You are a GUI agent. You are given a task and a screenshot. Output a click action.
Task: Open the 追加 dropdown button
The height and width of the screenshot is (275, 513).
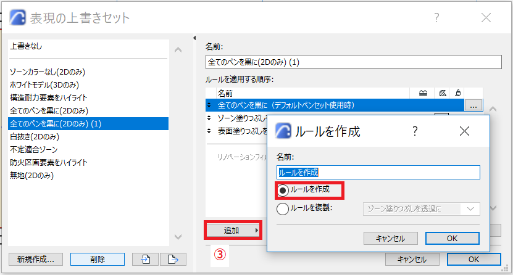point(233,230)
